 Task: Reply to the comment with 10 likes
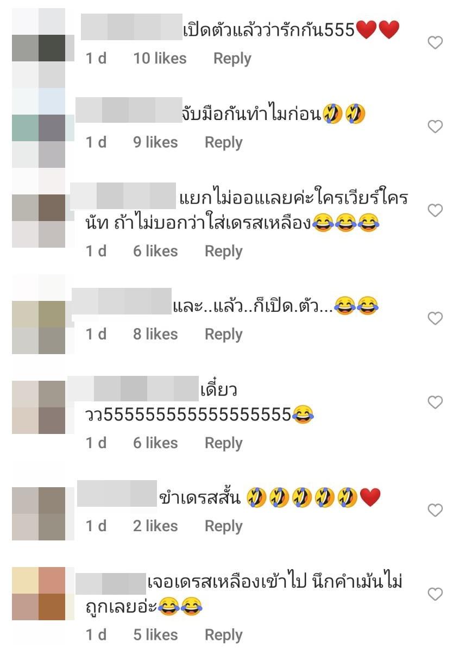tap(232, 59)
